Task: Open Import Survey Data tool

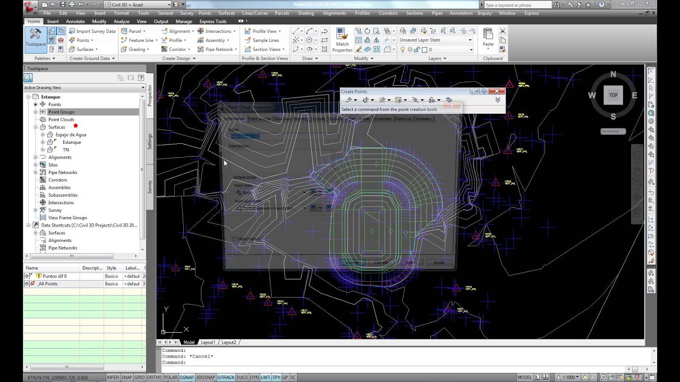Action: (x=91, y=31)
